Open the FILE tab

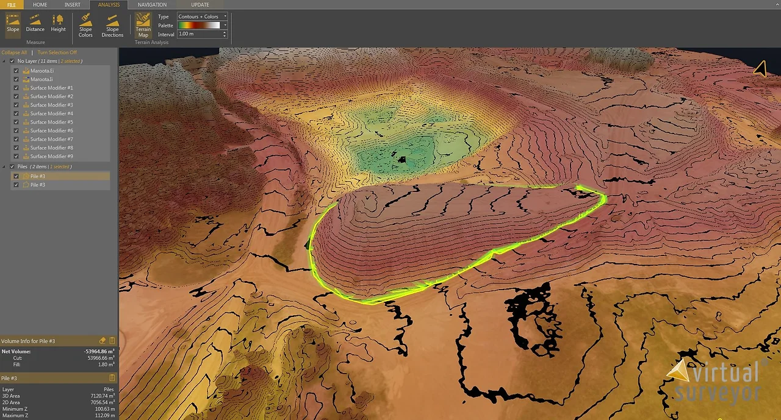(x=12, y=5)
